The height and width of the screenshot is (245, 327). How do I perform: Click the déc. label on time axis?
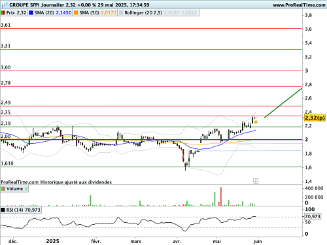coord(13,242)
